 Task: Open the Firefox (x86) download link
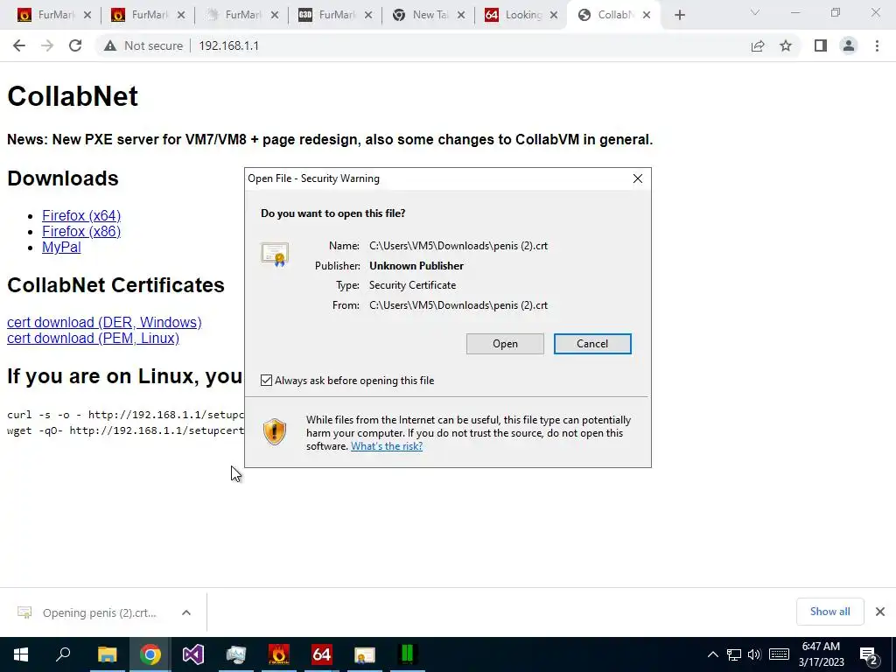[x=81, y=231]
